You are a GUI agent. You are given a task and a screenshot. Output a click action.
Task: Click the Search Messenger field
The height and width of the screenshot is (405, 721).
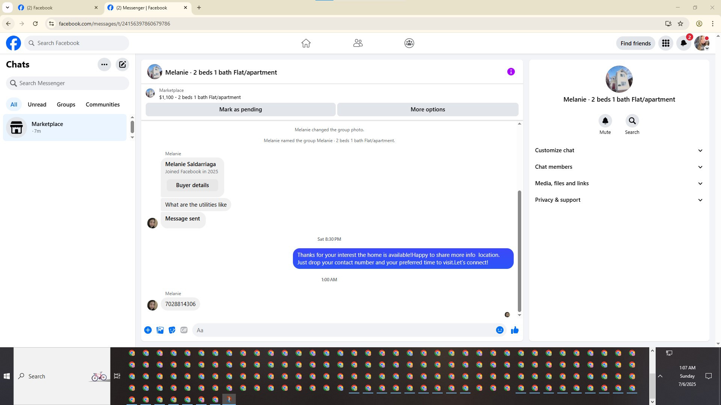click(x=68, y=83)
